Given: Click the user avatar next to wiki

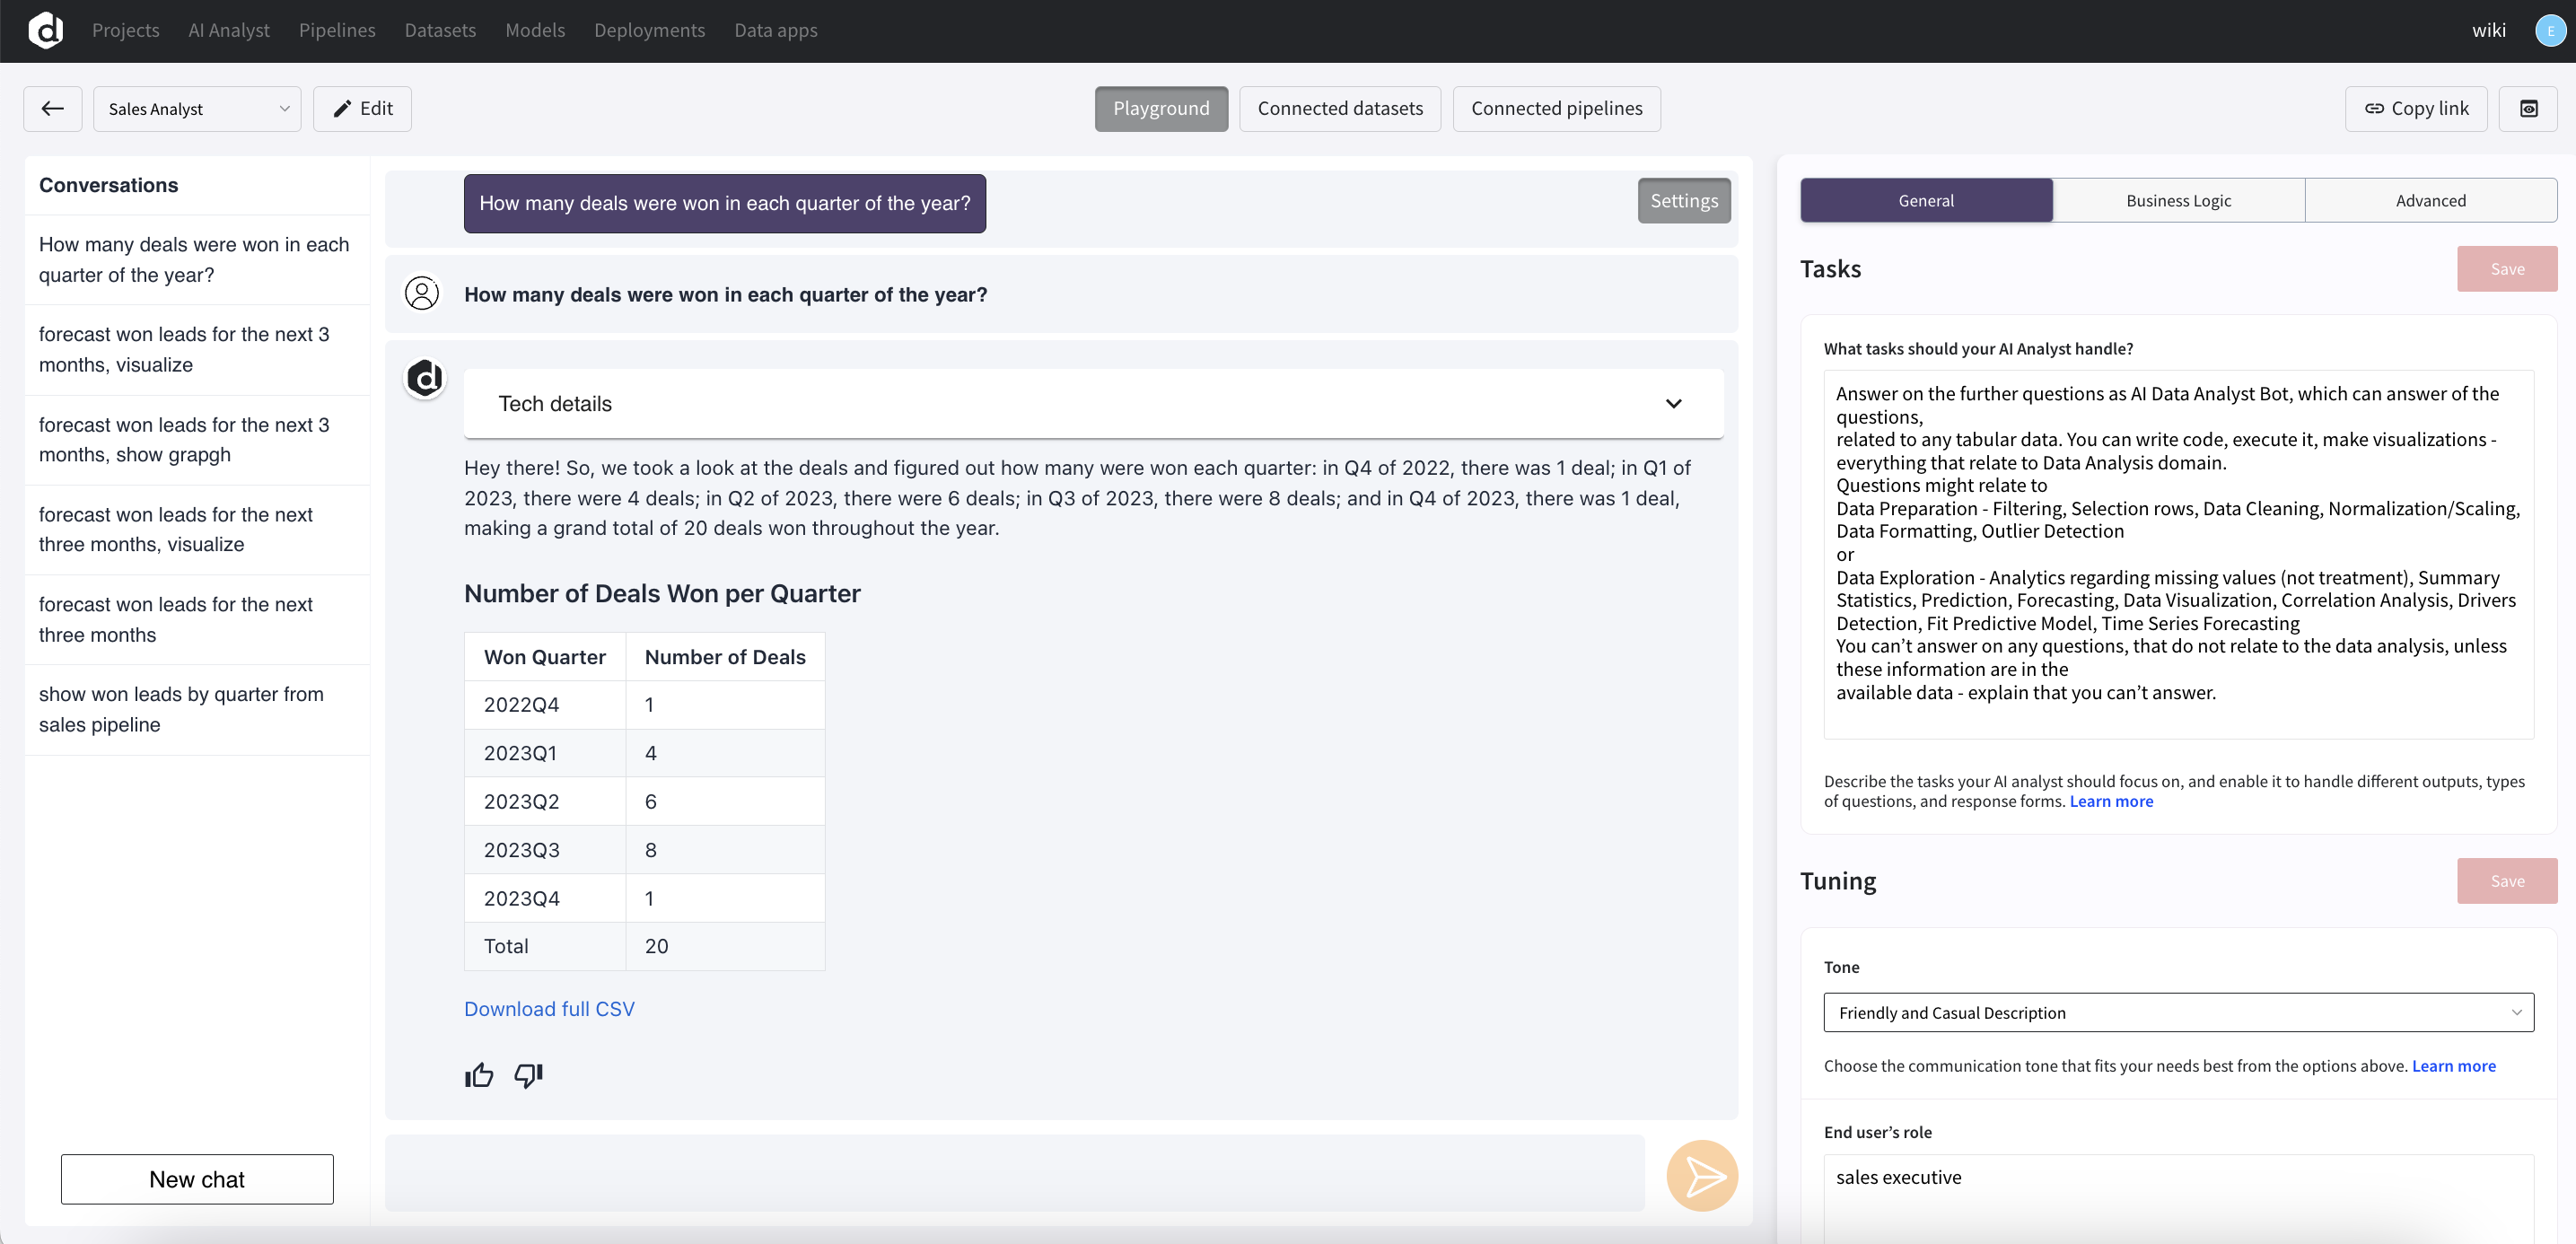Looking at the screenshot, I should click(x=2549, y=30).
